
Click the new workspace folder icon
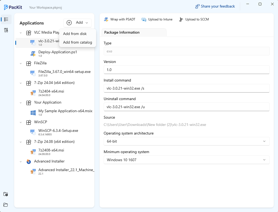[6, 194]
